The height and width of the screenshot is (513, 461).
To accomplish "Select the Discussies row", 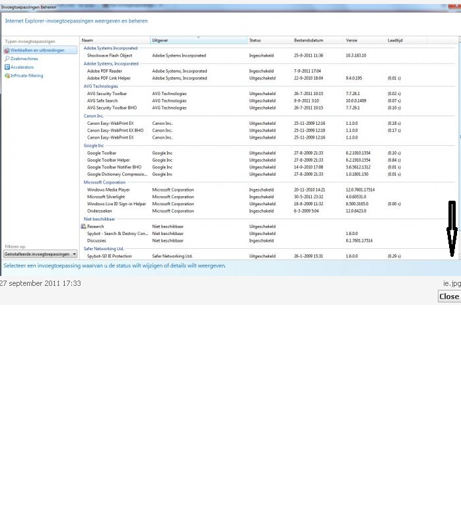I will point(268,241).
